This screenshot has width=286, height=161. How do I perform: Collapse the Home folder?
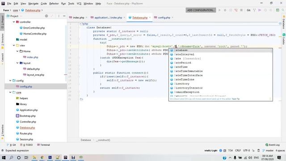tap(17, 51)
